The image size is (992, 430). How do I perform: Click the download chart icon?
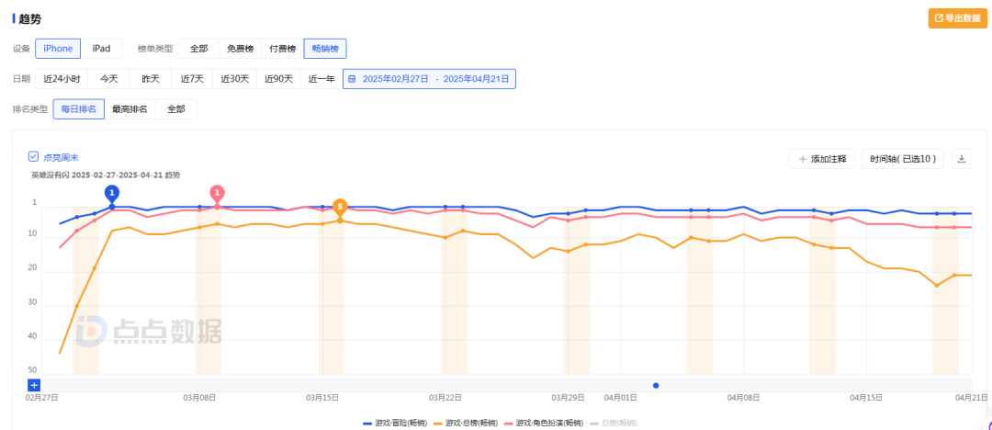point(962,159)
